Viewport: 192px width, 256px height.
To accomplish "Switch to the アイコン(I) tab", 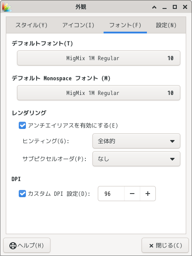I will pyautogui.click(x=78, y=25).
